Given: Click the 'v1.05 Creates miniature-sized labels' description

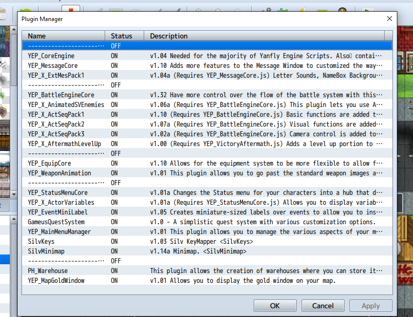Looking at the screenshot, I should (266, 212).
